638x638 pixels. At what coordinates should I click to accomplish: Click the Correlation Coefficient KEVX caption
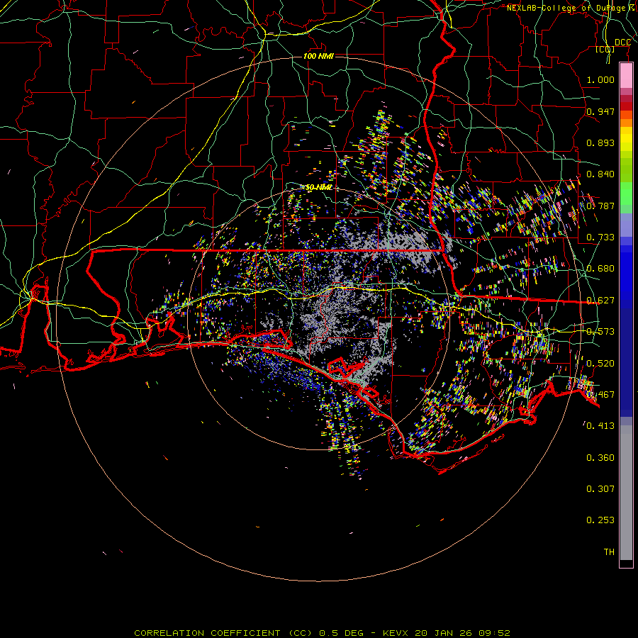click(322, 633)
